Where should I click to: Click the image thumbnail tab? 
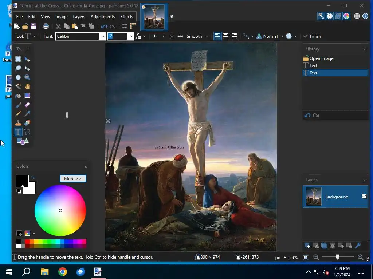tap(154, 17)
